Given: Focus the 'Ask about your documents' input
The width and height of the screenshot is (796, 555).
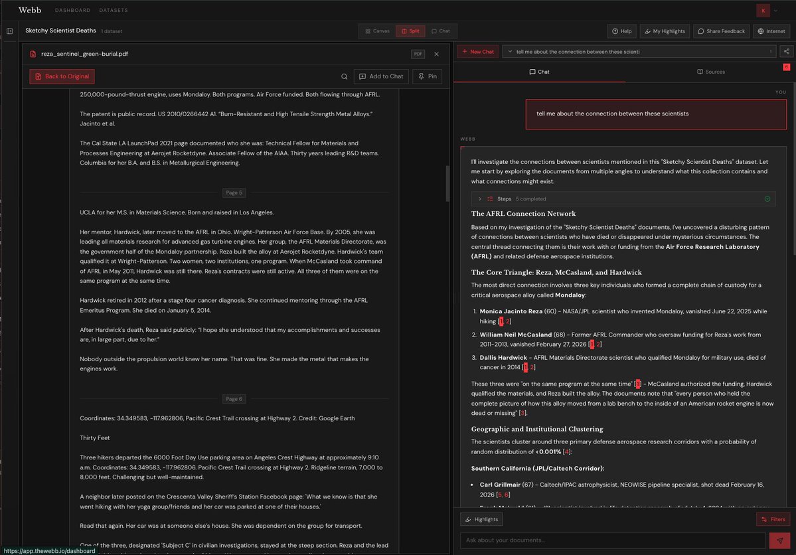Looking at the screenshot, I should click(x=612, y=540).
